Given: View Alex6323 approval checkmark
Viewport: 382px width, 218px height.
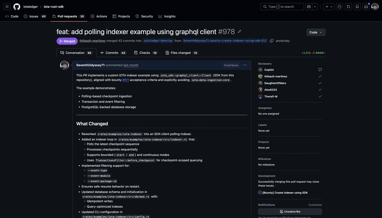Looking at the screenshot, I should (x=320, y=90).
